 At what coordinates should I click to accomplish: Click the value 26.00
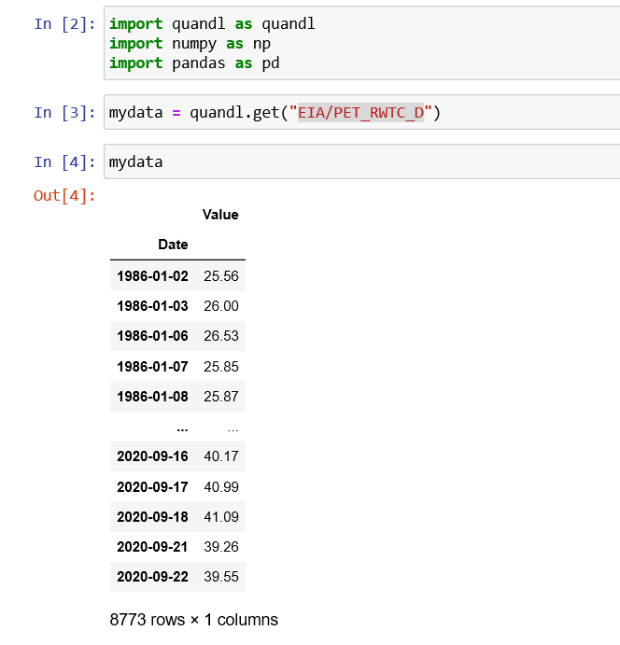(x=221, y=306)
